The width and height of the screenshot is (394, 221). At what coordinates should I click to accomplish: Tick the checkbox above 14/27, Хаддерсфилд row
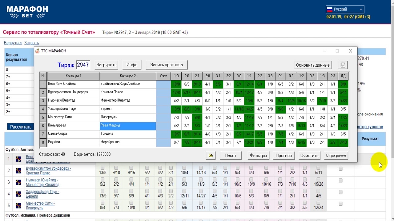201,191
